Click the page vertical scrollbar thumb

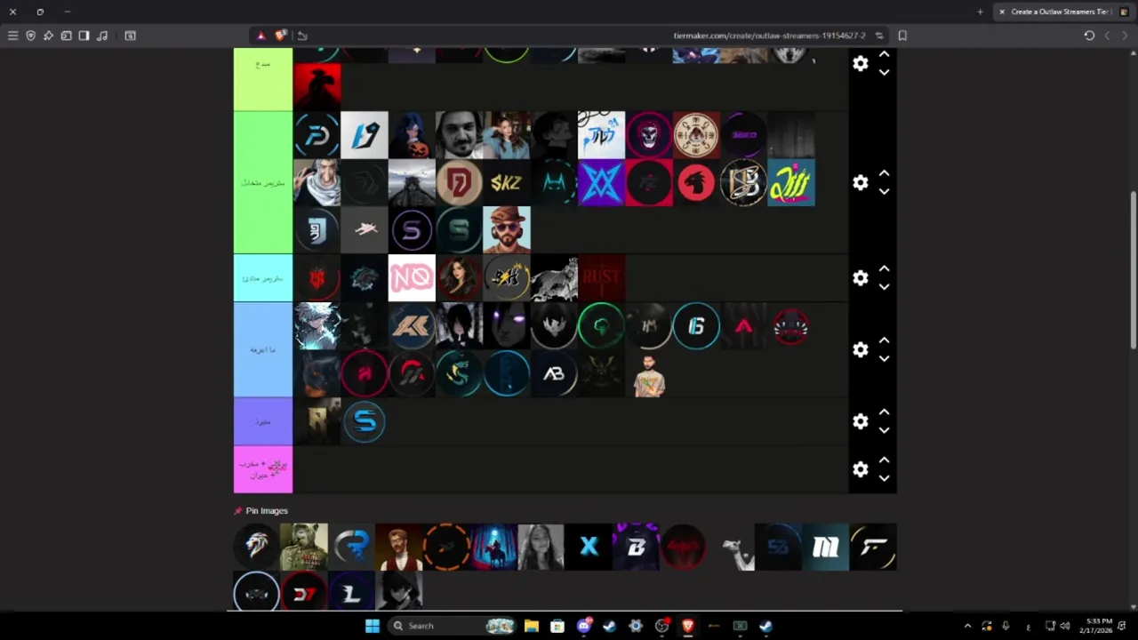coord(1133,269)
